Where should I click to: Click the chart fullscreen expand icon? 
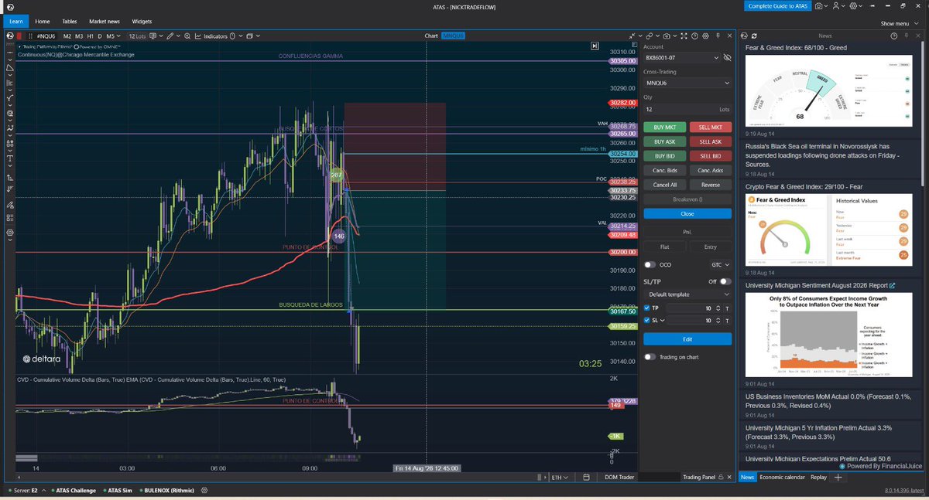tap(684, 36)
